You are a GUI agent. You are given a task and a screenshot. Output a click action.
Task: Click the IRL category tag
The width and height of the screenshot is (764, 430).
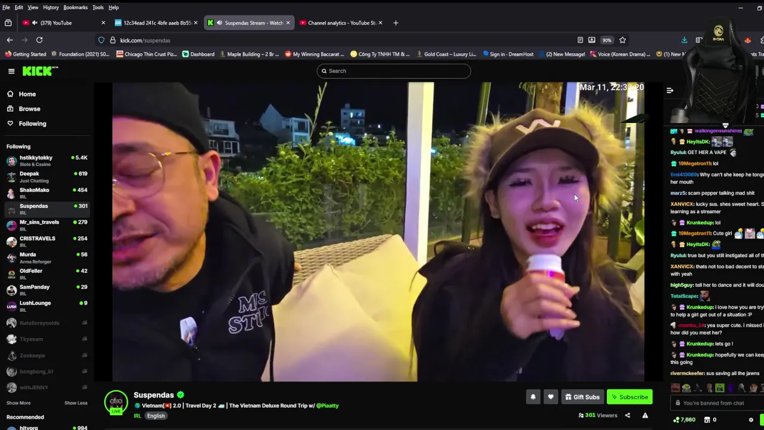pyautogui.click(x=137, y=416)
